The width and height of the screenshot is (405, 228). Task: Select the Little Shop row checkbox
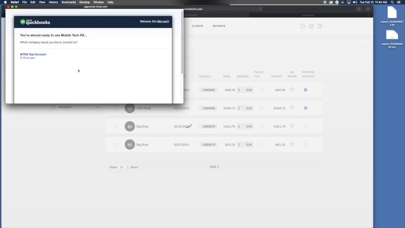[x=115, y=108]
